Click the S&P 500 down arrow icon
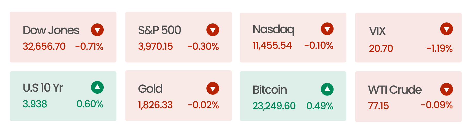The height and width of the screenshot is (132, 471). pyautogui.click(x=213, y=30)
